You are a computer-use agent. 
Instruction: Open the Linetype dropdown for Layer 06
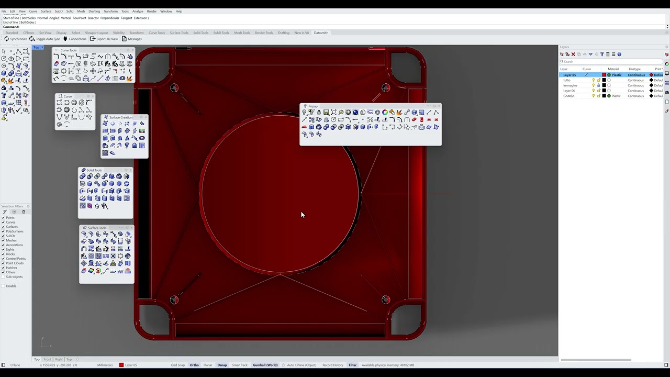coord(636,91)
